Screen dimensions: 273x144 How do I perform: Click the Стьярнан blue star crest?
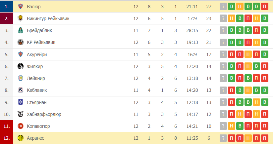click(21, 102)
